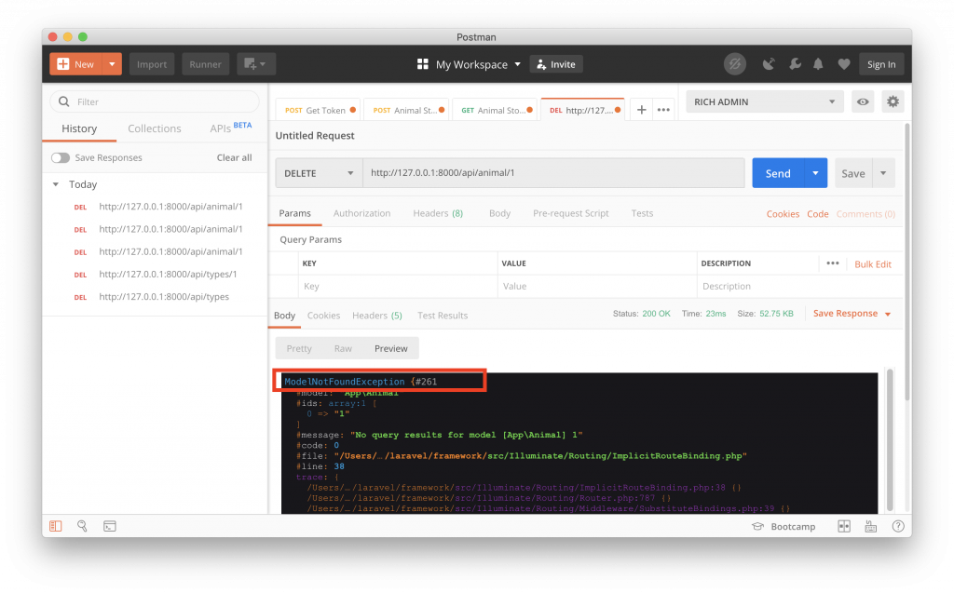Click the Send button
Viewport: 954px width, 593px height.
click(778, 173)
